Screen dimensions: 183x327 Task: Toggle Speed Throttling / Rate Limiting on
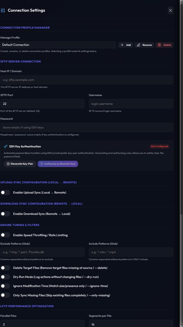click(5, 235)
